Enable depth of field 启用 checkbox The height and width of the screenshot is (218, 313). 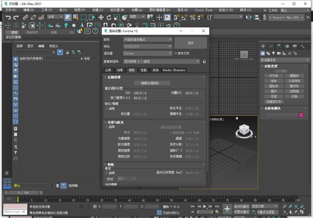[x=107, y=173]
